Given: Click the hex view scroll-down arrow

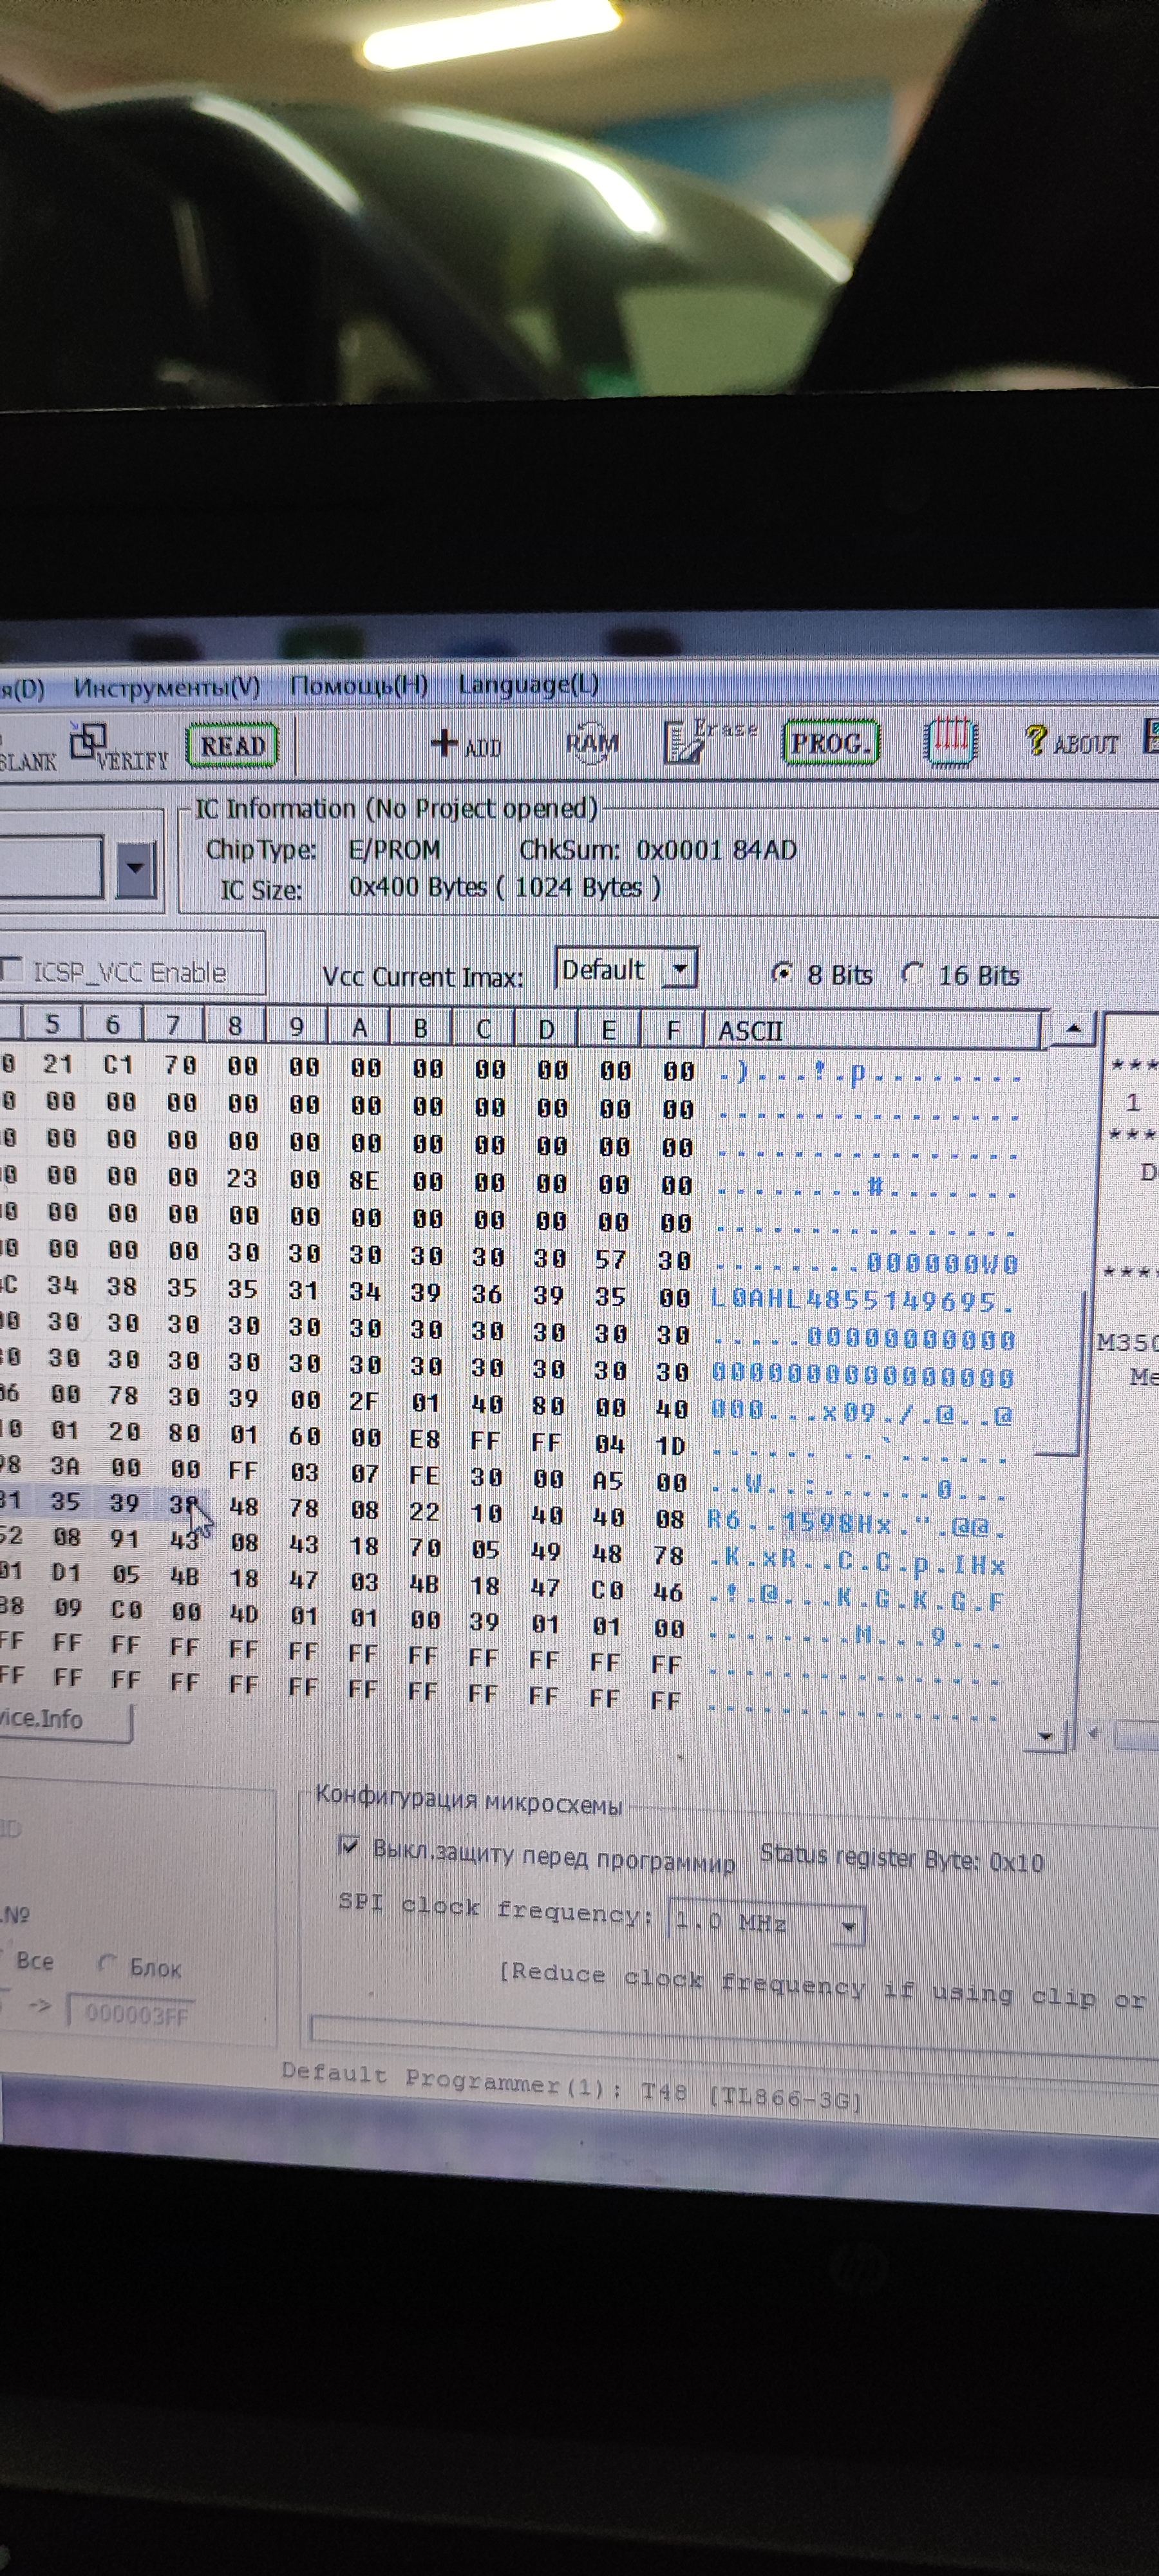Looking at the screenshot, I should (x=1045, y=1736).
